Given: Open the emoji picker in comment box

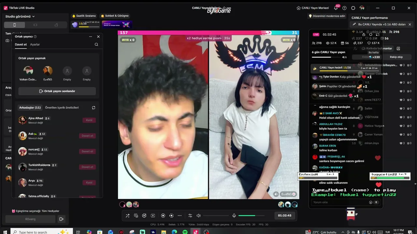Looking at the screenshot, I should coord(371,202).
